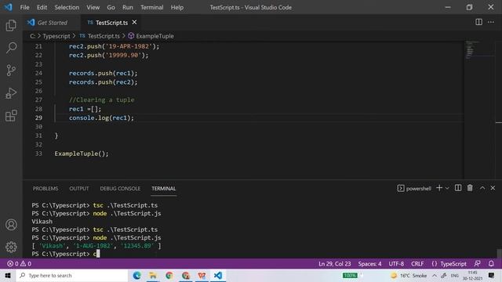Screen dimensions: 502x282
Task: Open the Manage gear icon
Action: [11, 247]
